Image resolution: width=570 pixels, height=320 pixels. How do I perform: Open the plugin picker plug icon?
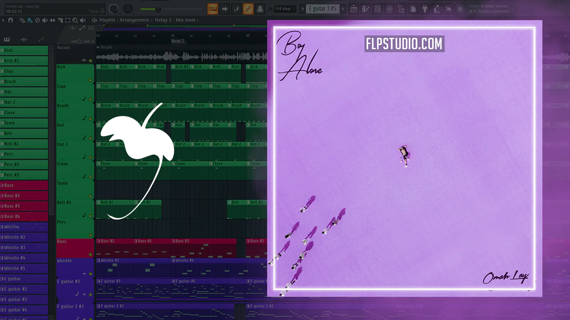425,8
